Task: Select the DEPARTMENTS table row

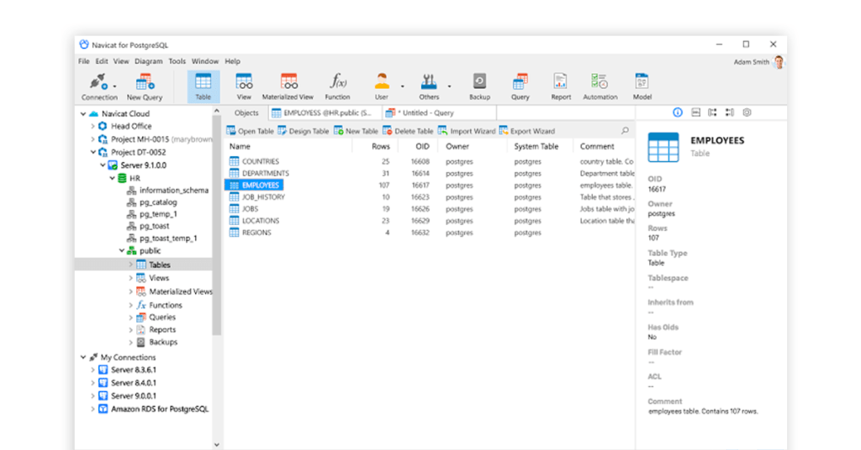Action: point(430,173)
